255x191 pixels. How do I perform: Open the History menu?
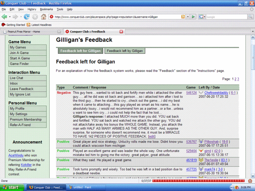coord(32,9)
